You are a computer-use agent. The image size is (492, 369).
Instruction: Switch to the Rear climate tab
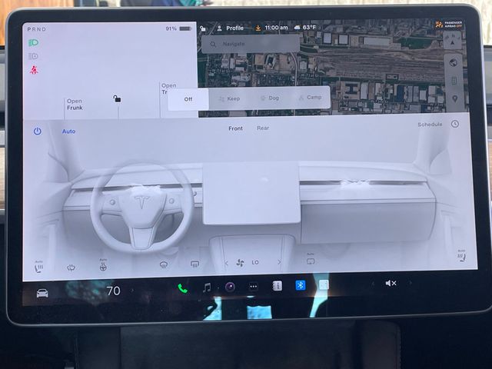pos(263,128)
